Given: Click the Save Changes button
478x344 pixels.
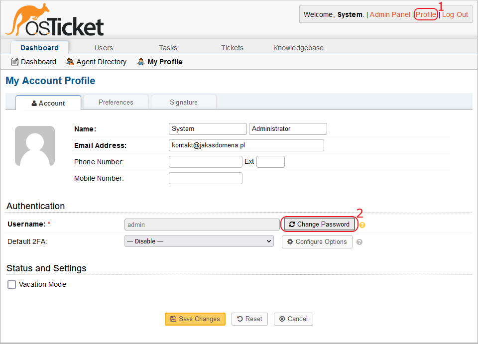Looking at the screenshot, I should click(x=195, y=319).
